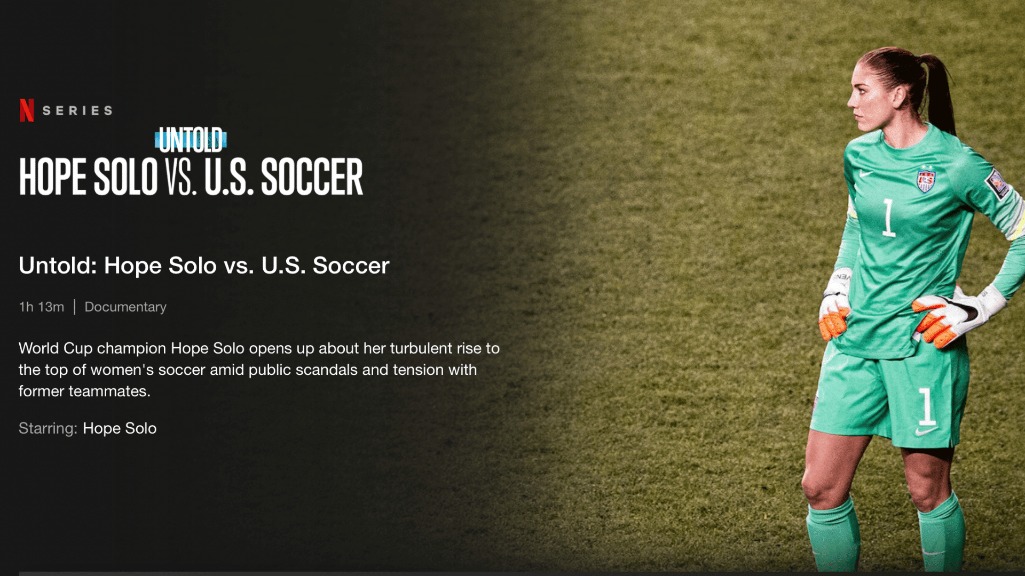
Task: Click the red Netflix N logo
Action: pos(27,110)
